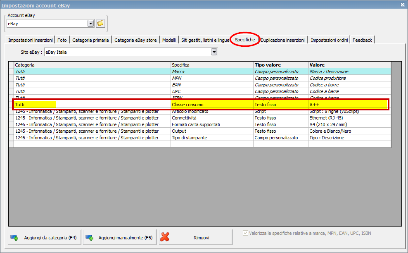Click Campo personalizzato in the Tipo di stampante row

coord(281,138)
